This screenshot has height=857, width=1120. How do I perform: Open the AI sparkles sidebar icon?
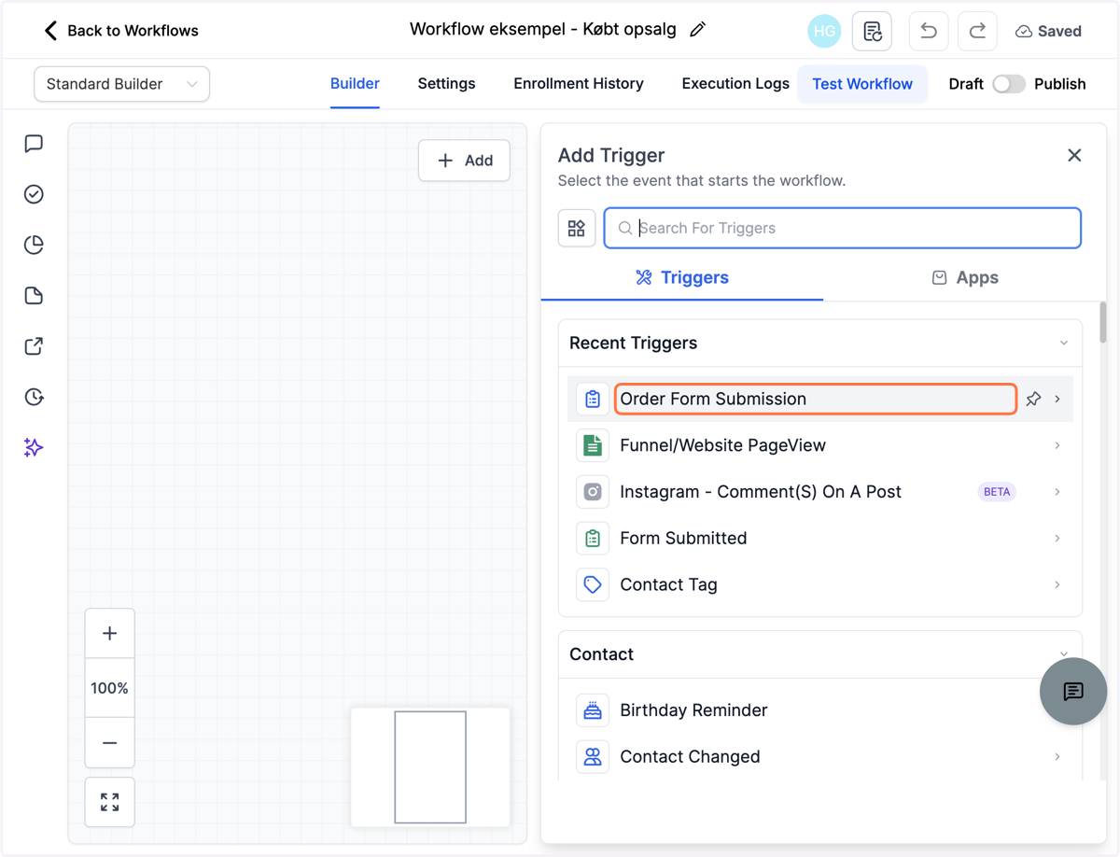pyautogui.click(x=34, y=448)
